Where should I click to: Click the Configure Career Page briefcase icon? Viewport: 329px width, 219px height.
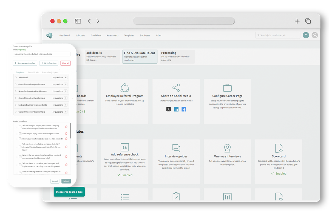[227, 88]
